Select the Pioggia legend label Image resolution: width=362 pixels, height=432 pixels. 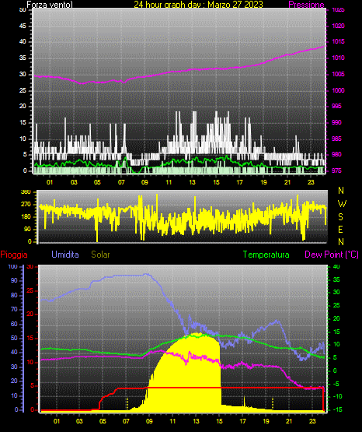pos(14,255)
